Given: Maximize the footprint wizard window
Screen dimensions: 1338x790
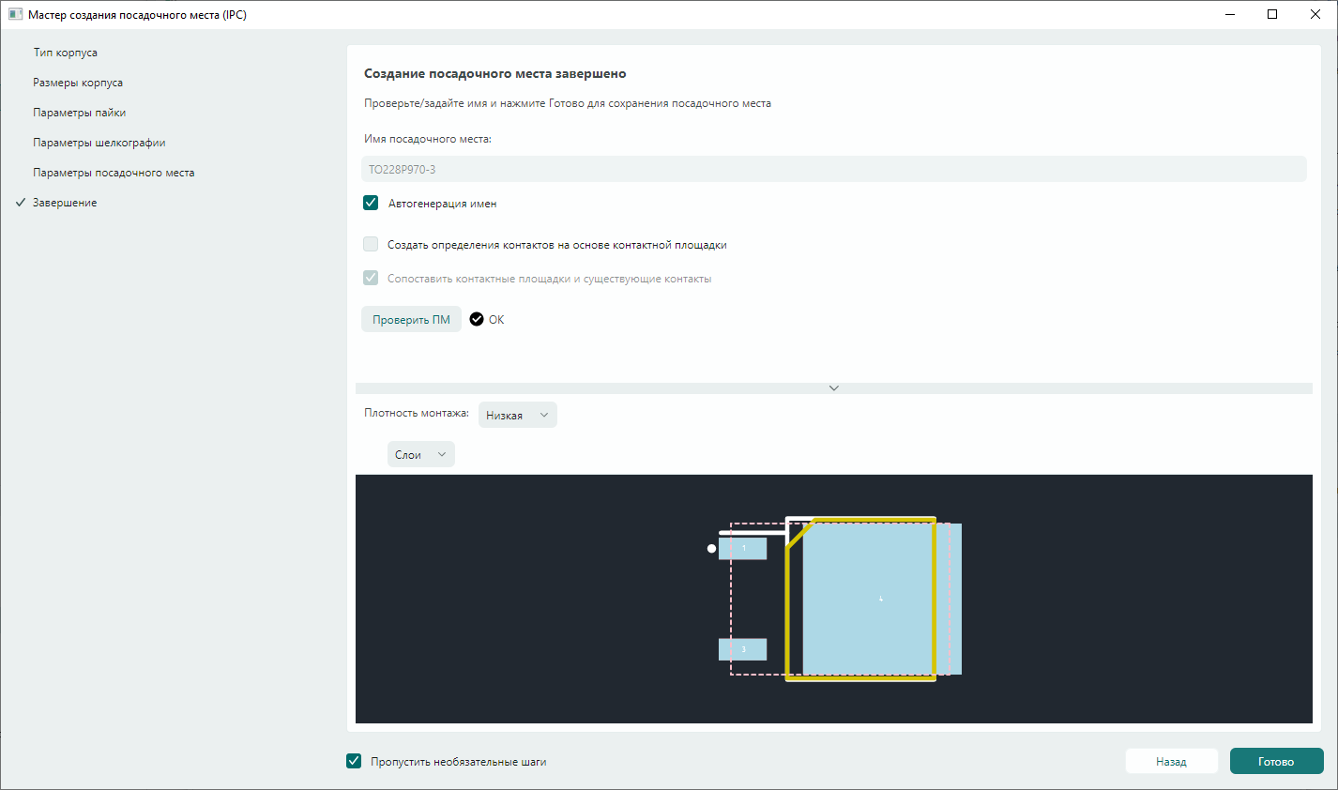Looking at the screenshot, I should pyautogui.click(x=1271, y=14).
